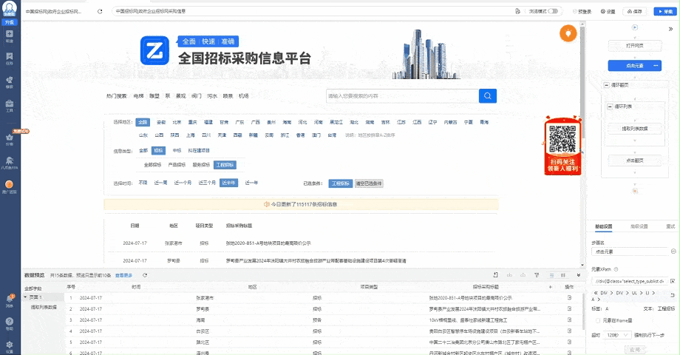680x355 pixels.
Task: Open the 预登录 pre-login option
Action: [x=582, y=11]
